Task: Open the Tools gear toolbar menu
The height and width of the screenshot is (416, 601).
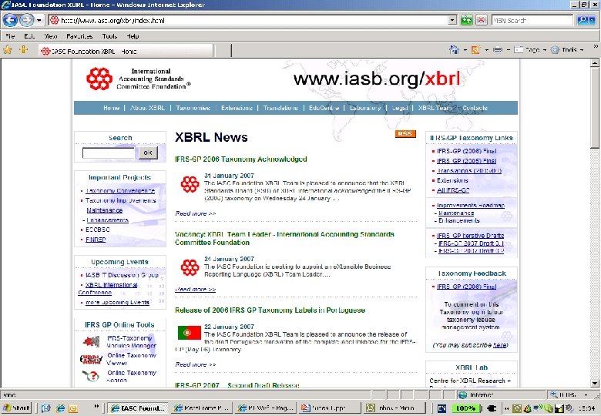Action: (567, 50)
